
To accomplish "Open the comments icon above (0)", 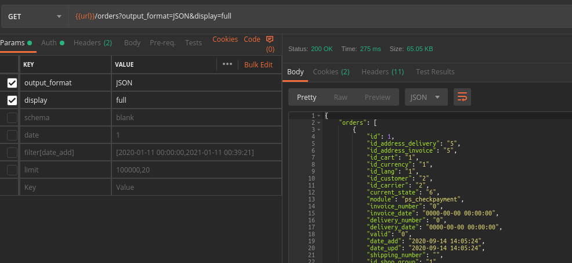I will pos(270,39).
